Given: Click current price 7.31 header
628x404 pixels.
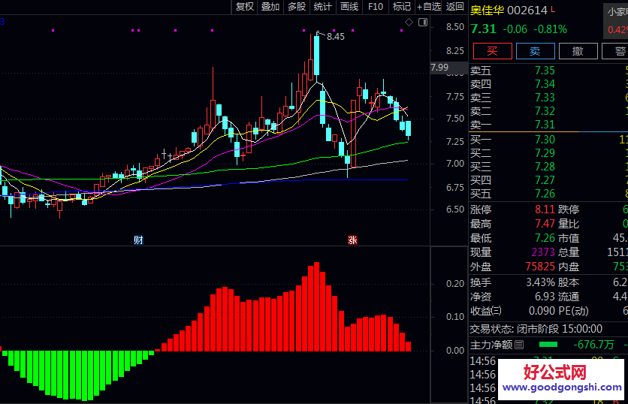Looking at the screenshot, I should pyautogui.click(x=484, y=29).
